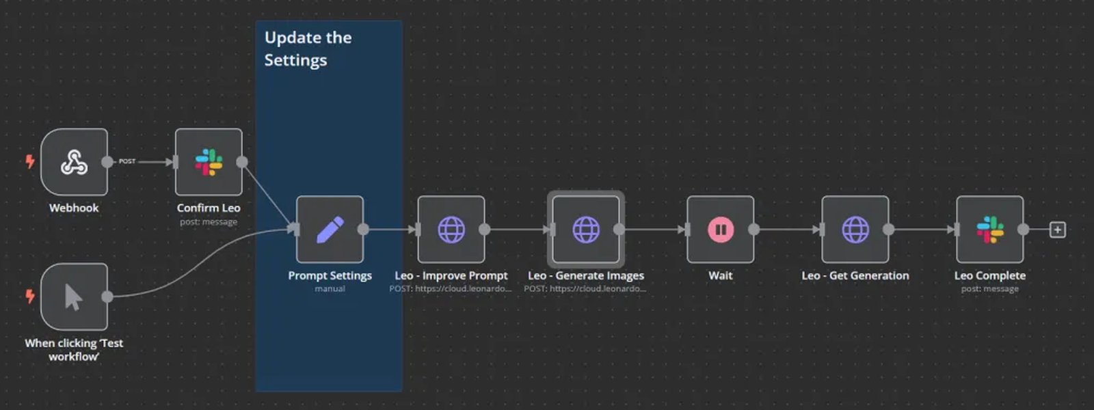The image size is (1094, 410).
Task: Click the lightning trigger icon beside Webhook
Action: pos(30,161)
